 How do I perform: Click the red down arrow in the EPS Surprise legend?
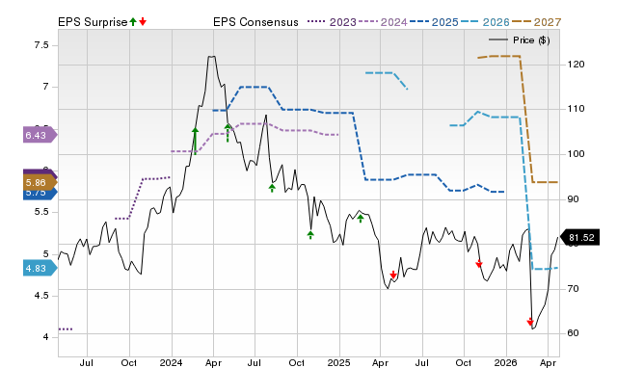pyautogui.click(x=143, y=22)
